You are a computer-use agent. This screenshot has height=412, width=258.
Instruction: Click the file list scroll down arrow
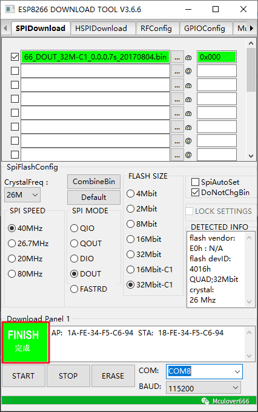[x=251, y=156]
